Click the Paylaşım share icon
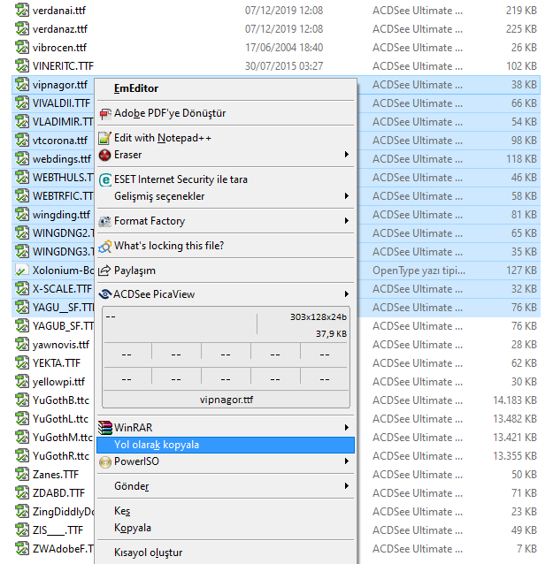553x564 pixels. (104, 271)
